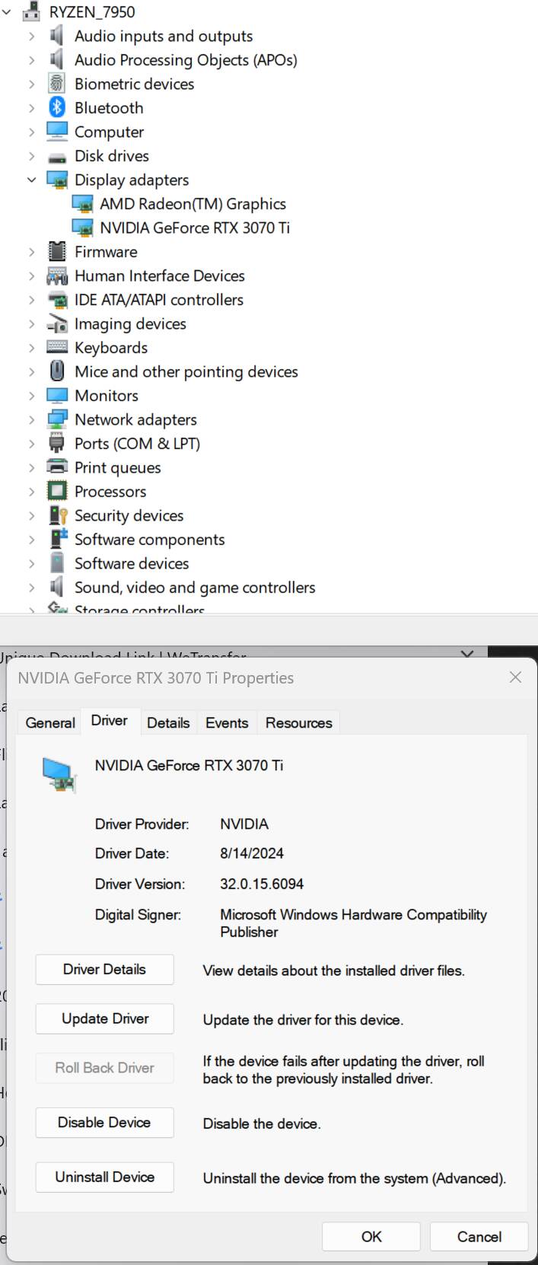Click the Display adapters category icon
This screenshot has height=1265, width=538.
point(57,180)
